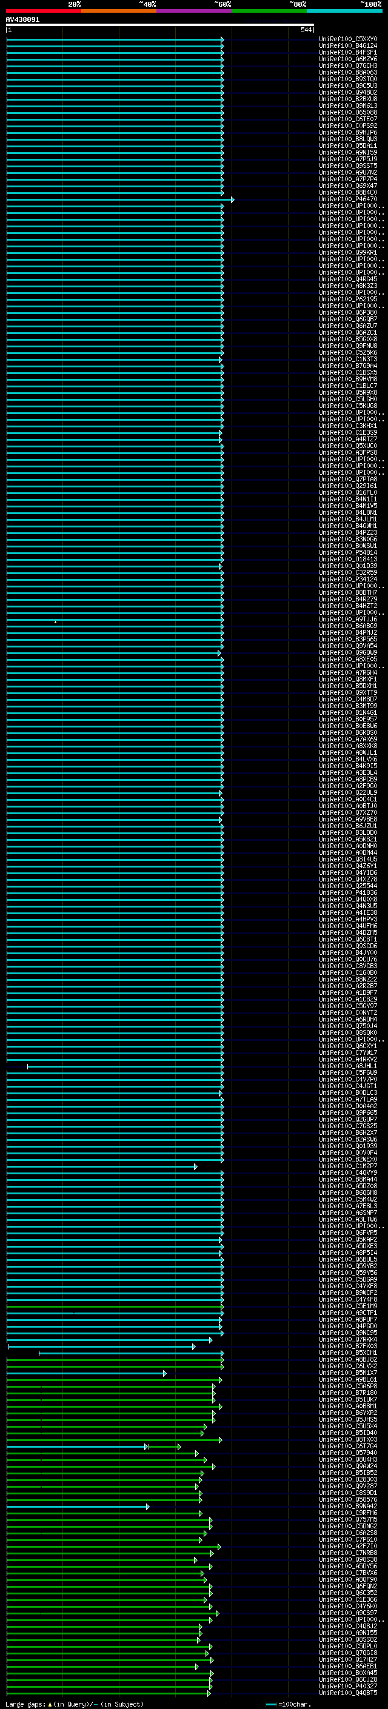
Task: Select UniRef100_B9HVM8 label
Action: pyautogui.click(x=347, y=379)
